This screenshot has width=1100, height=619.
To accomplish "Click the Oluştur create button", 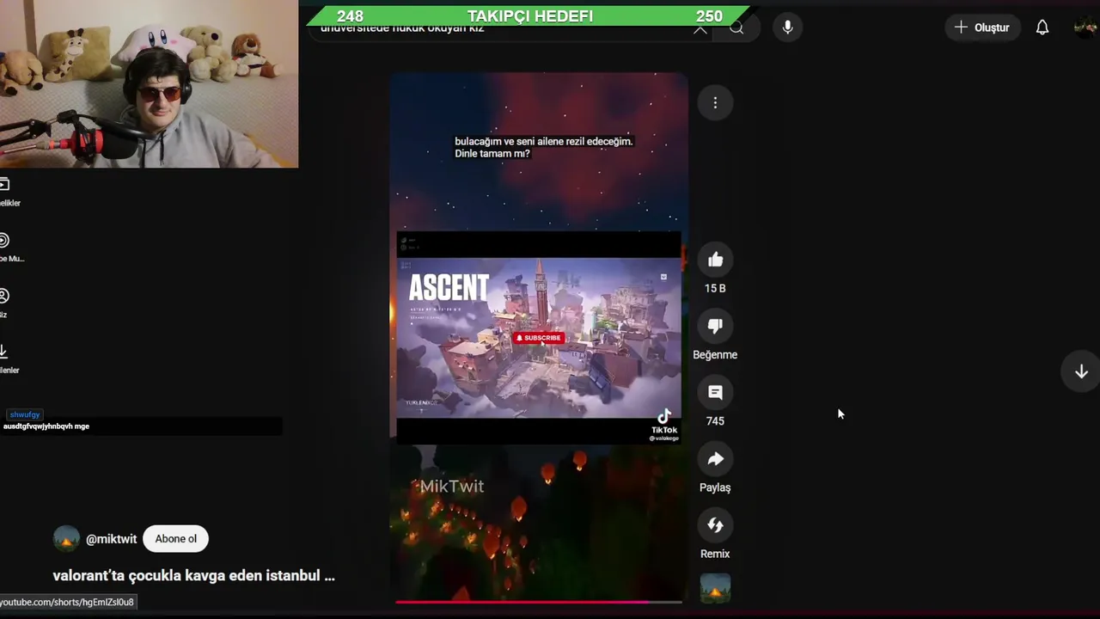I will 982,28.
